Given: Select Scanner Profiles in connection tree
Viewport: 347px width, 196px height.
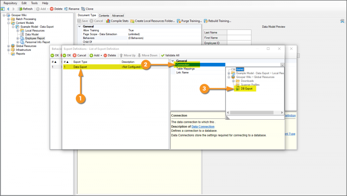Looking at the screenshot, I should (250, 85).
